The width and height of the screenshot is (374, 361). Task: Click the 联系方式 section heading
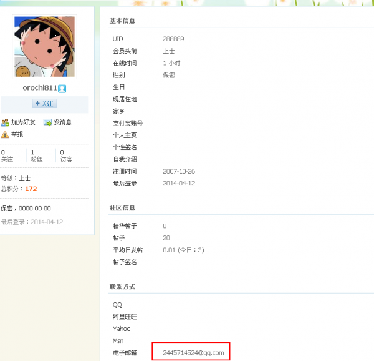pyautogui.click(x=122, y=287)
